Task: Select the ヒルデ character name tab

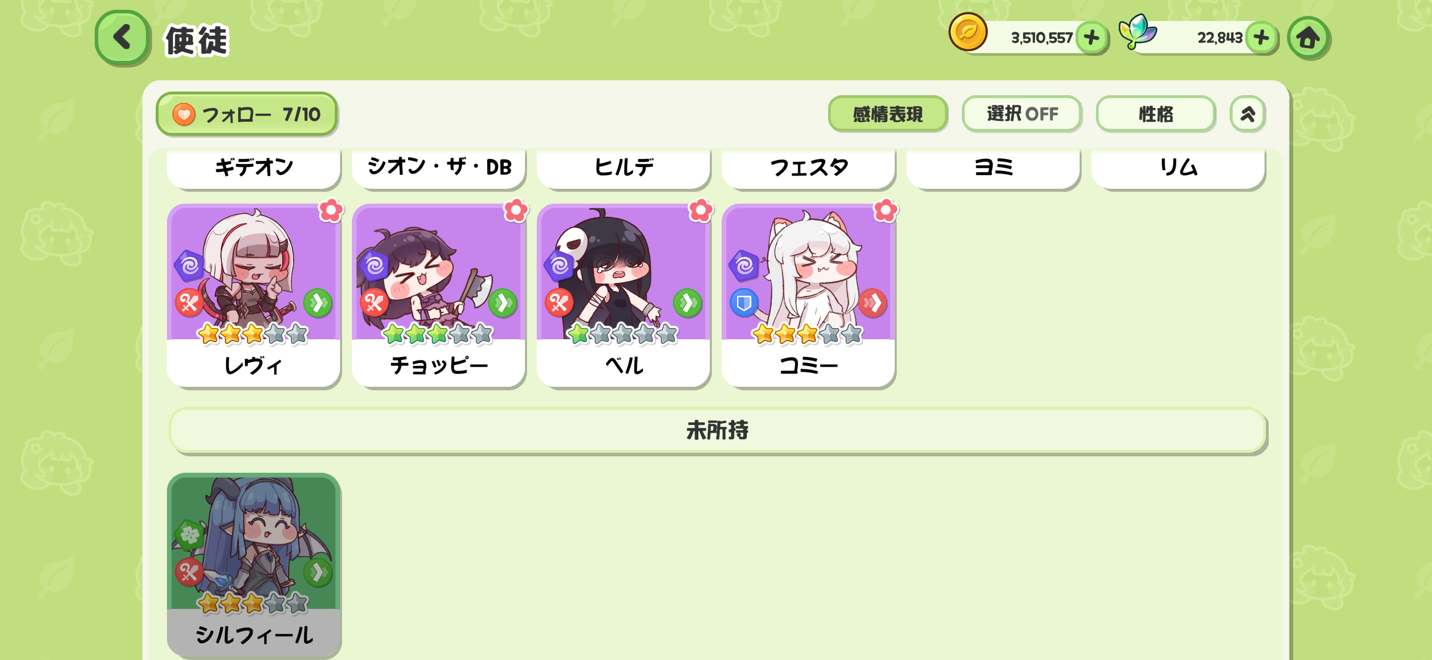Action: tap(623, 168)
